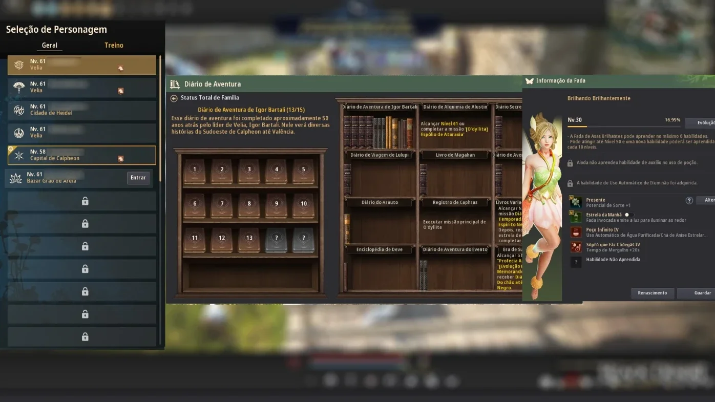Click the 16.95% fairy experience value

pyautogui.click(x=672, y=120)
